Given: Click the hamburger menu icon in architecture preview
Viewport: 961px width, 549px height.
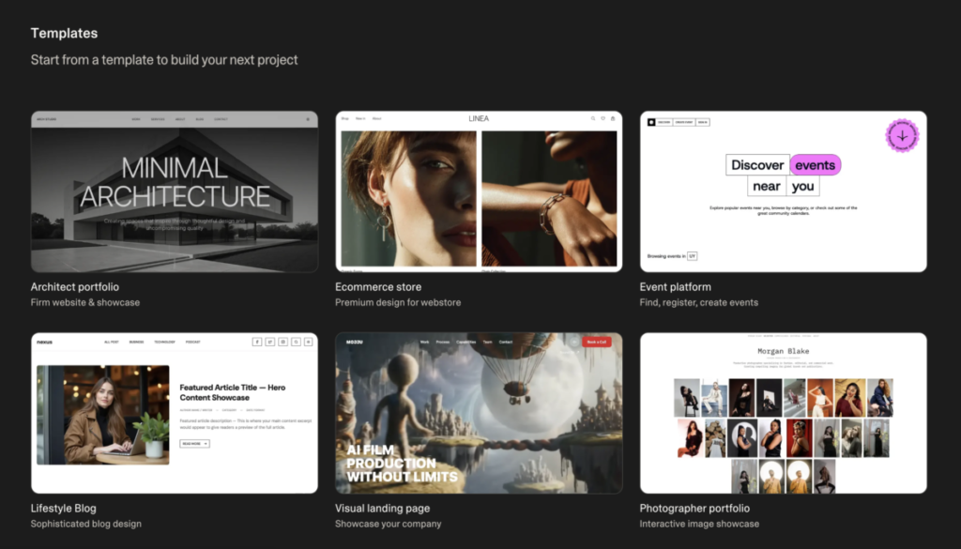Looking at the screenshot, I should point(307,120).
